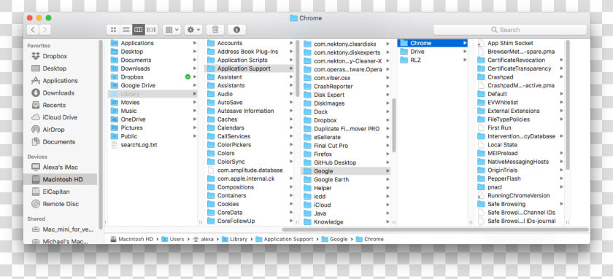Image resolution: width=613 pixels, height=279 pixels.
Task: Click Application Support in the path bar
Action: coord(284,239)
